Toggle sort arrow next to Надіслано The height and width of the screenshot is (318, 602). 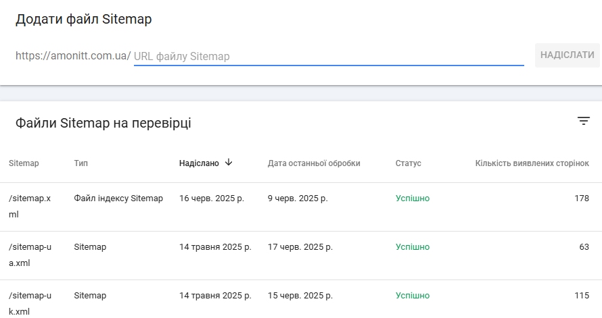pos(229,163)
